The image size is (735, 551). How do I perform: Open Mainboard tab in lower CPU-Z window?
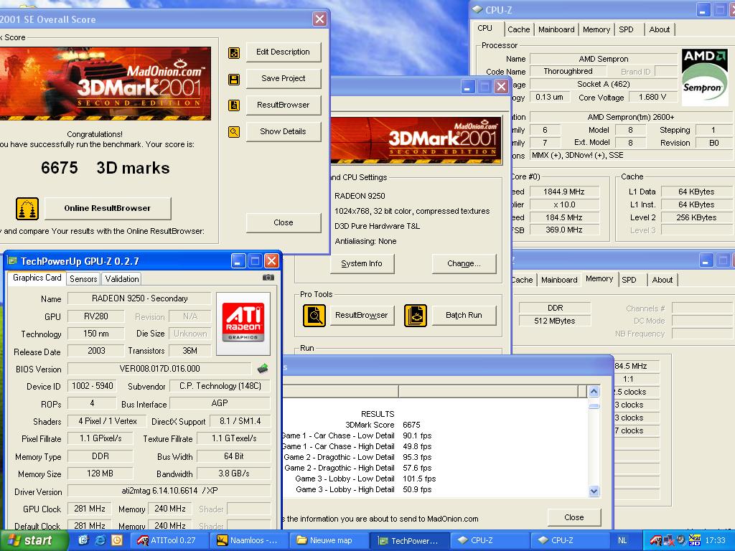[x=559, y=280]
